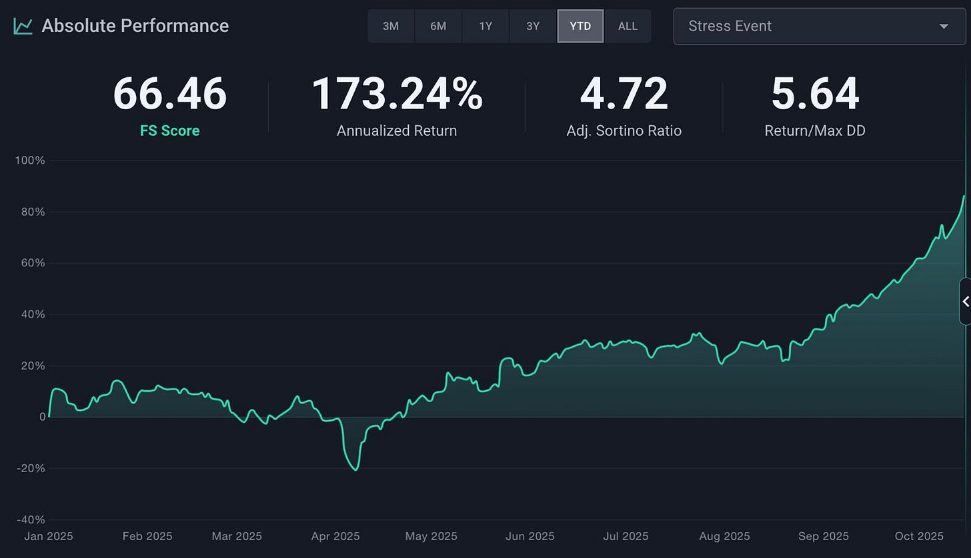Click the 173.24% Annualized Return figure
971x558 pixels.
(397, 94)
